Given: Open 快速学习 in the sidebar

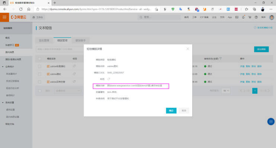Looking at the screenshot, I should (10, 45).
